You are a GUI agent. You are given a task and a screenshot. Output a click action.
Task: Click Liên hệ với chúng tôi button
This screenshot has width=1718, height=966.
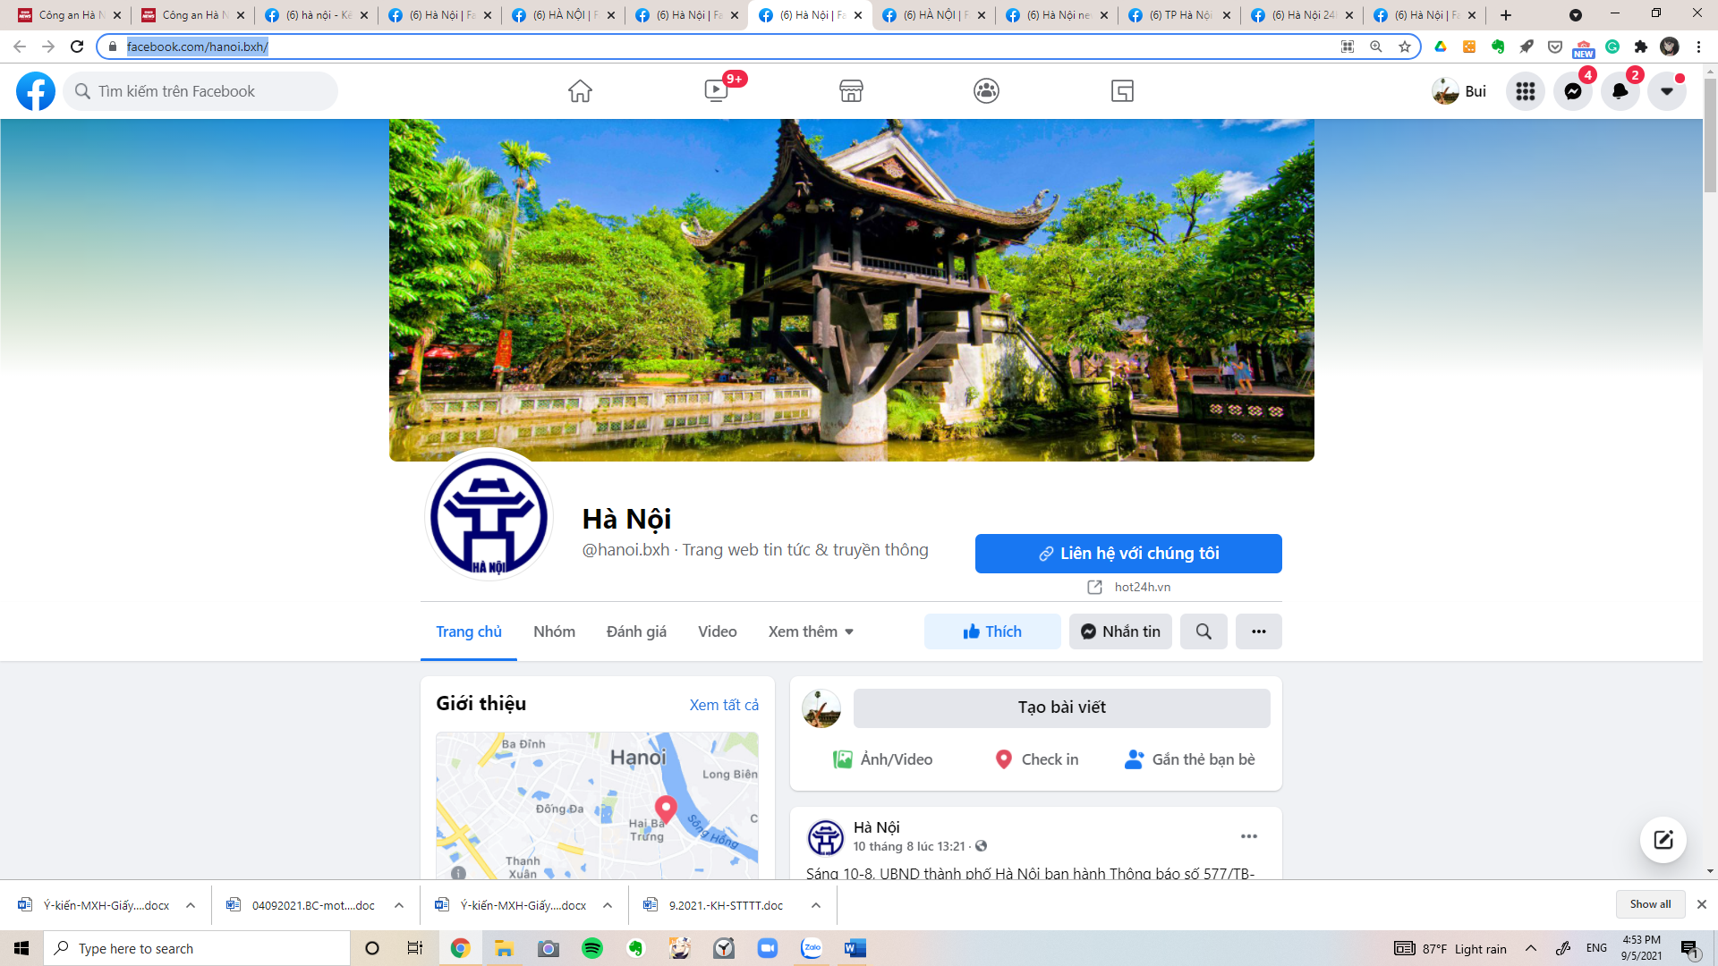point(1128,554)
